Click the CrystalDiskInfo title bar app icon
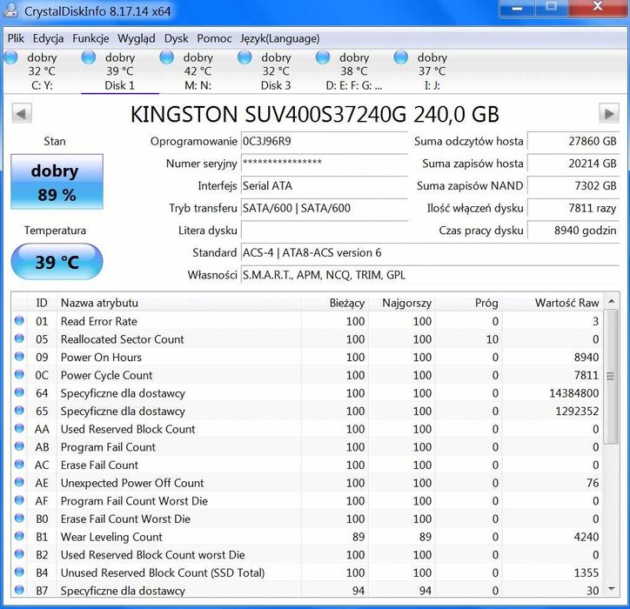Screen dimensions: 630x609 point(10,10)
